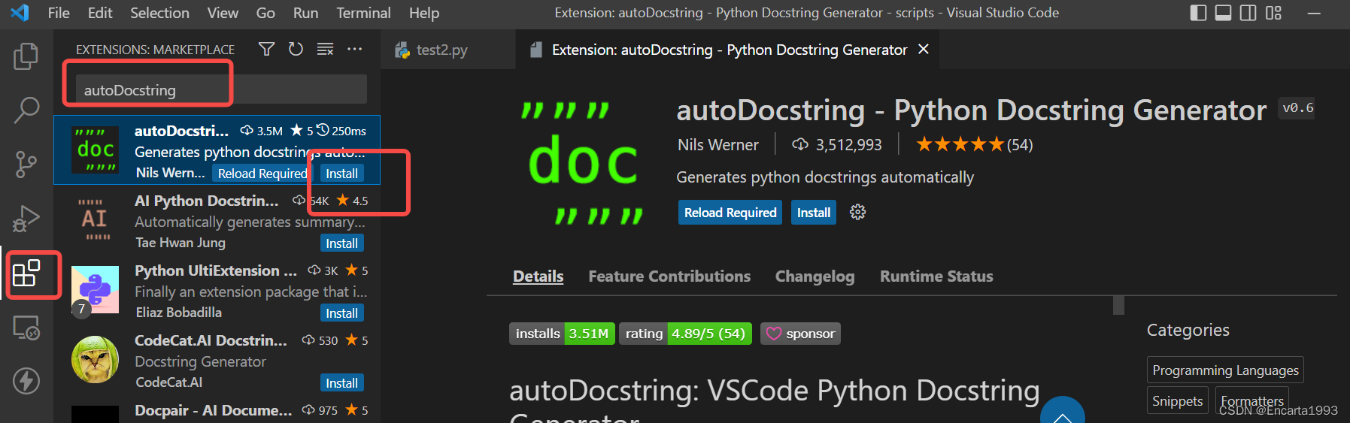This screenshot has width=1350, height=423.
Task: Toggle primary side bar layout icon
Action: [1199, 13]
